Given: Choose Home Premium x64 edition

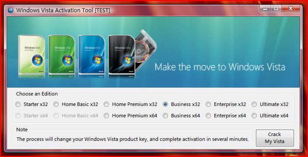Looking at the screenshot, I should [x=131, y=116].
